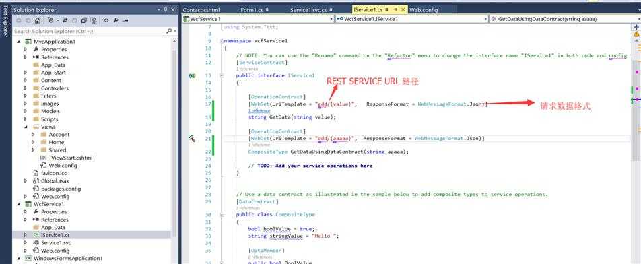Open Solution Explorer window position dropdown arrow
641x264 pixels.
coord(159,9)
